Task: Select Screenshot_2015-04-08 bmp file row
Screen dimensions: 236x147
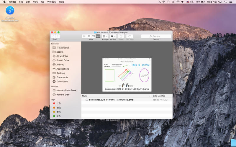Action: (x=111, y=100)
